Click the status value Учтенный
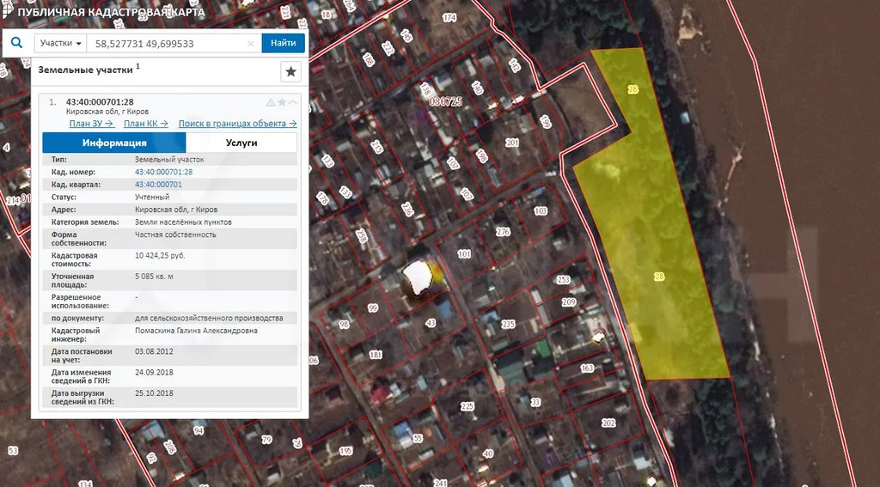Image resolution: width=880 pixels, height=487 pixels. coord(151,197)
